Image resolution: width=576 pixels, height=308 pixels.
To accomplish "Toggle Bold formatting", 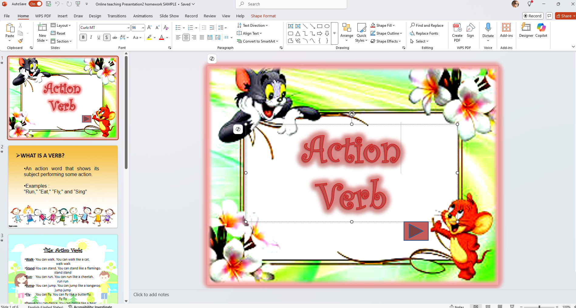I will click(x=83, y=37).
